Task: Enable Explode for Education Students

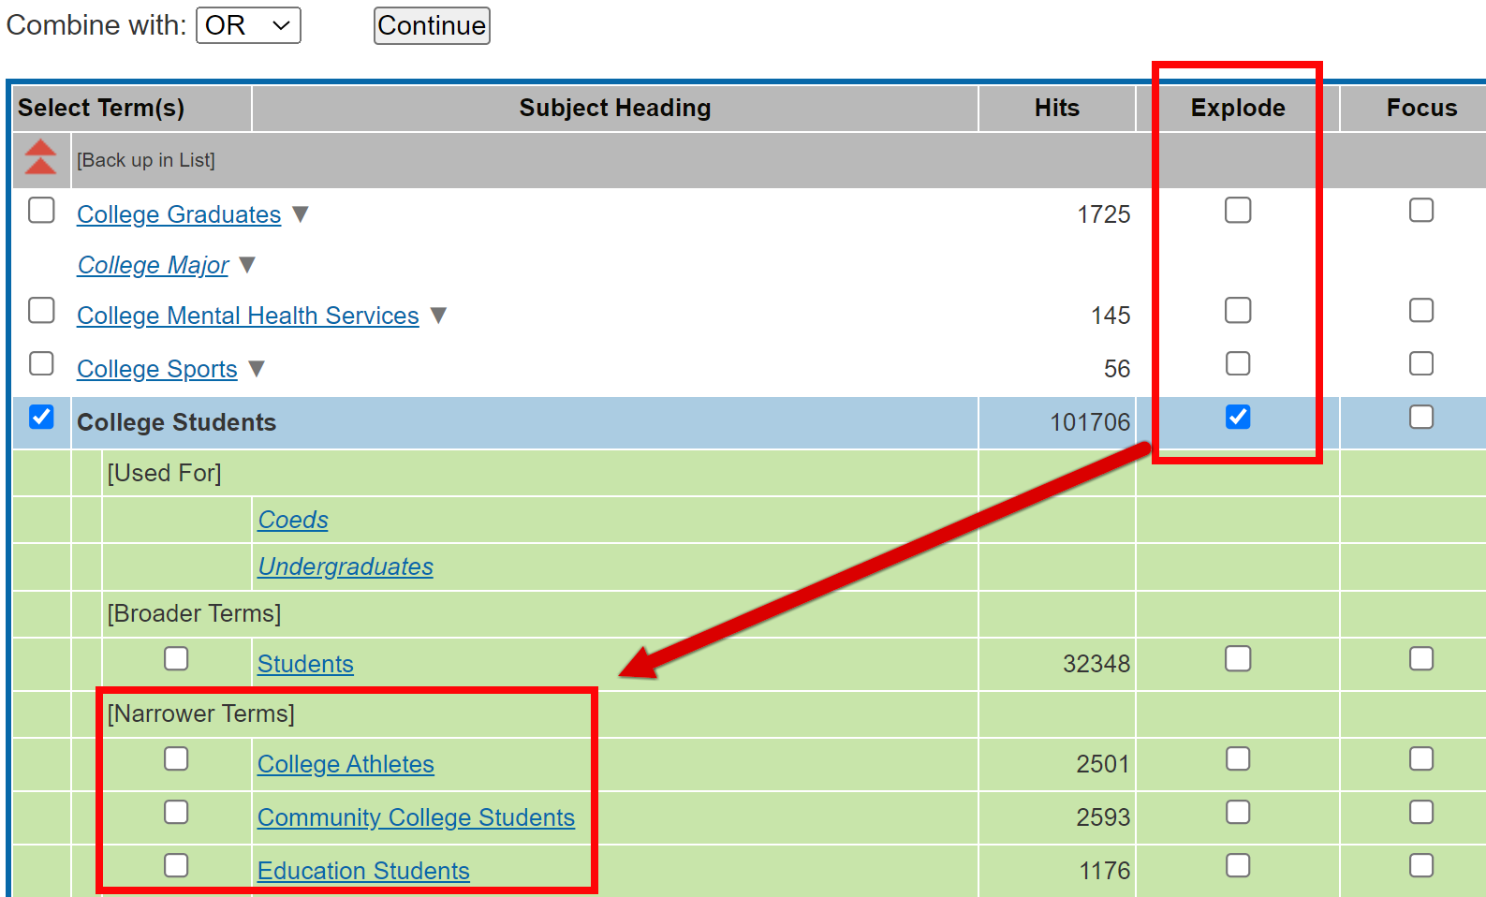Action: click(1238, 865)
